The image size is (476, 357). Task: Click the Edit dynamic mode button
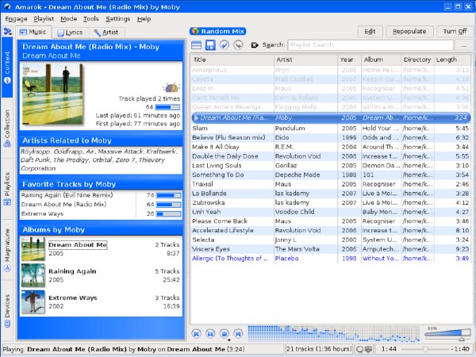(x=370, y=31)
